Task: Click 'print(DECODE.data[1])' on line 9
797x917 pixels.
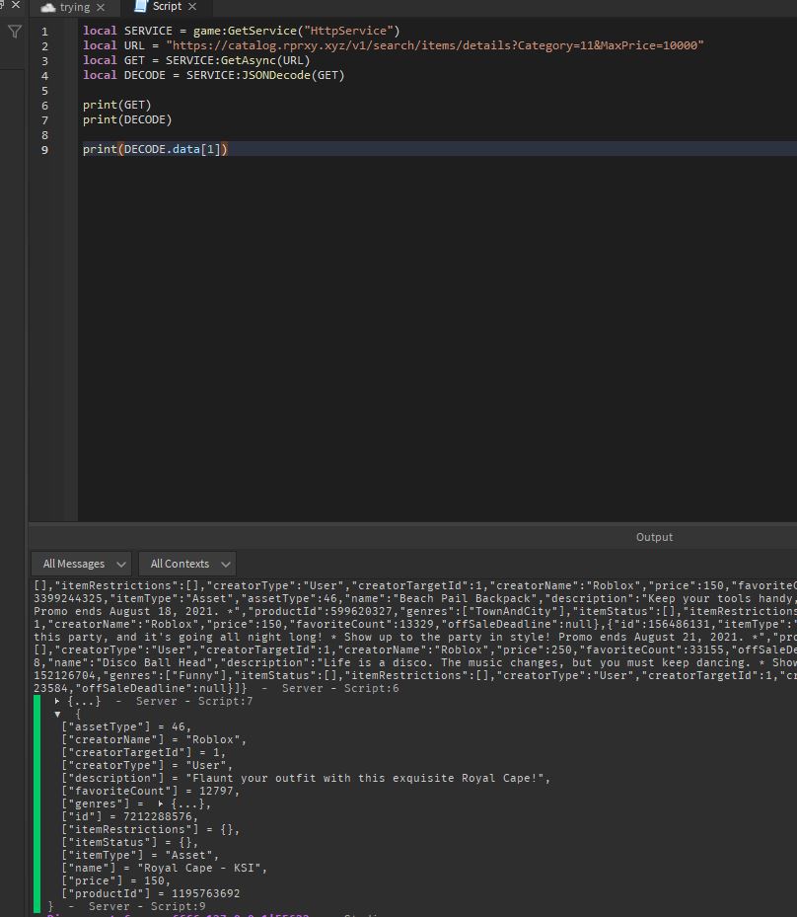Action: (x=155, y=149)
